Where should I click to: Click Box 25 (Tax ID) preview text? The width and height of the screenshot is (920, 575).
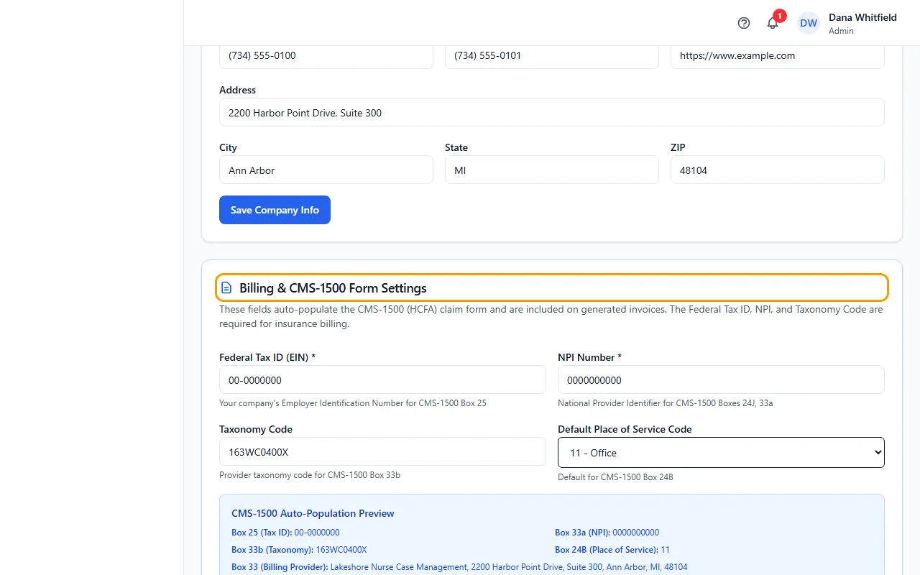click(285, 533)
